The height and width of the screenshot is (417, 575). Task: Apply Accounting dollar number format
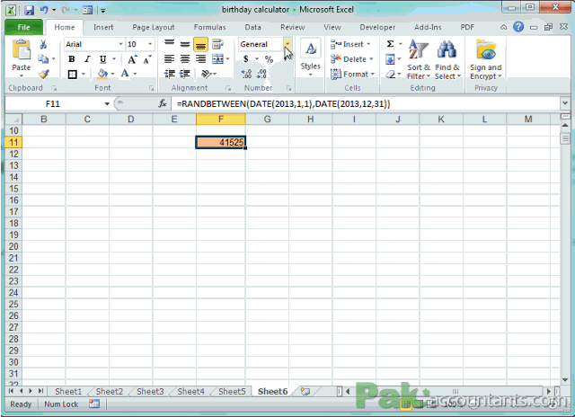[246, 59]
